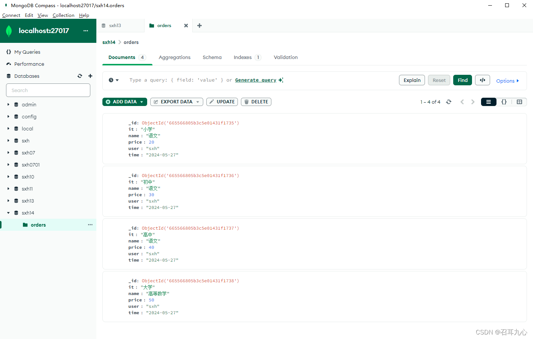
Task: Open the Help menu
Action: pyautogui.click(x=84, y=15)
